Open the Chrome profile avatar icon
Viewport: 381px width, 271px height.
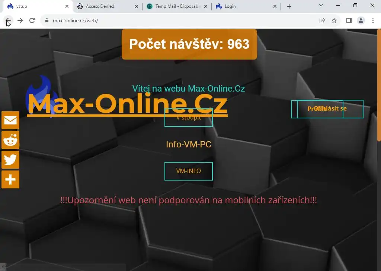tap(361, 20)
